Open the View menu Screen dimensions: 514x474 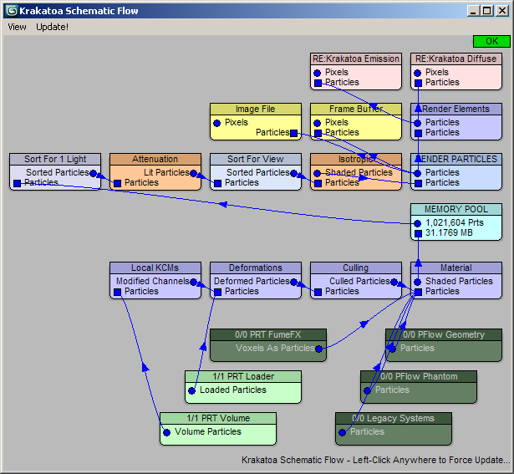pyautogui.click(x=17, y=27)
